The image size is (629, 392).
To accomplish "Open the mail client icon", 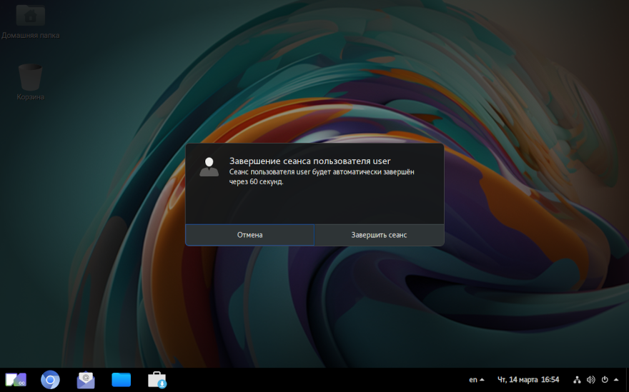I will [x=86, y=380].
